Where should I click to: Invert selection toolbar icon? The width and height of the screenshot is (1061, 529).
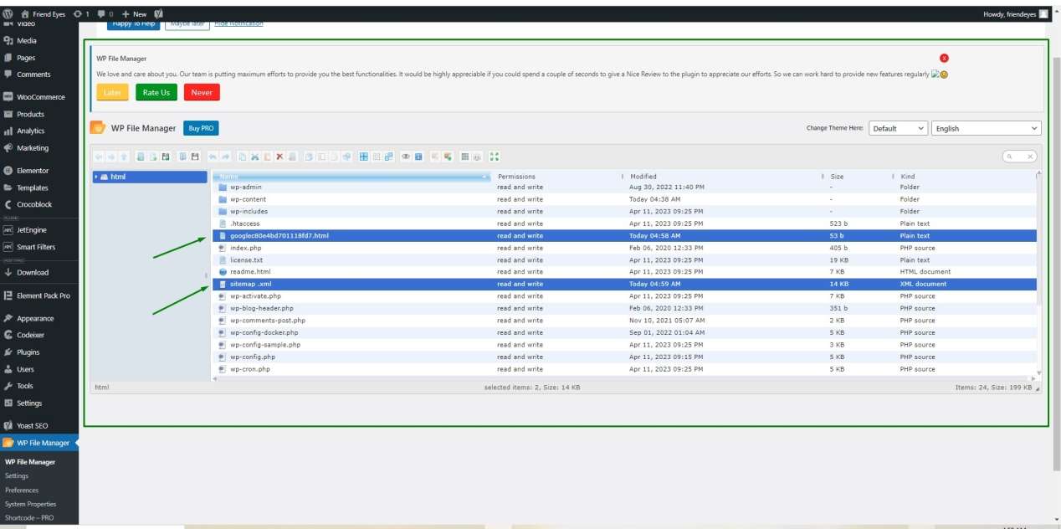[x=388, y=157]
